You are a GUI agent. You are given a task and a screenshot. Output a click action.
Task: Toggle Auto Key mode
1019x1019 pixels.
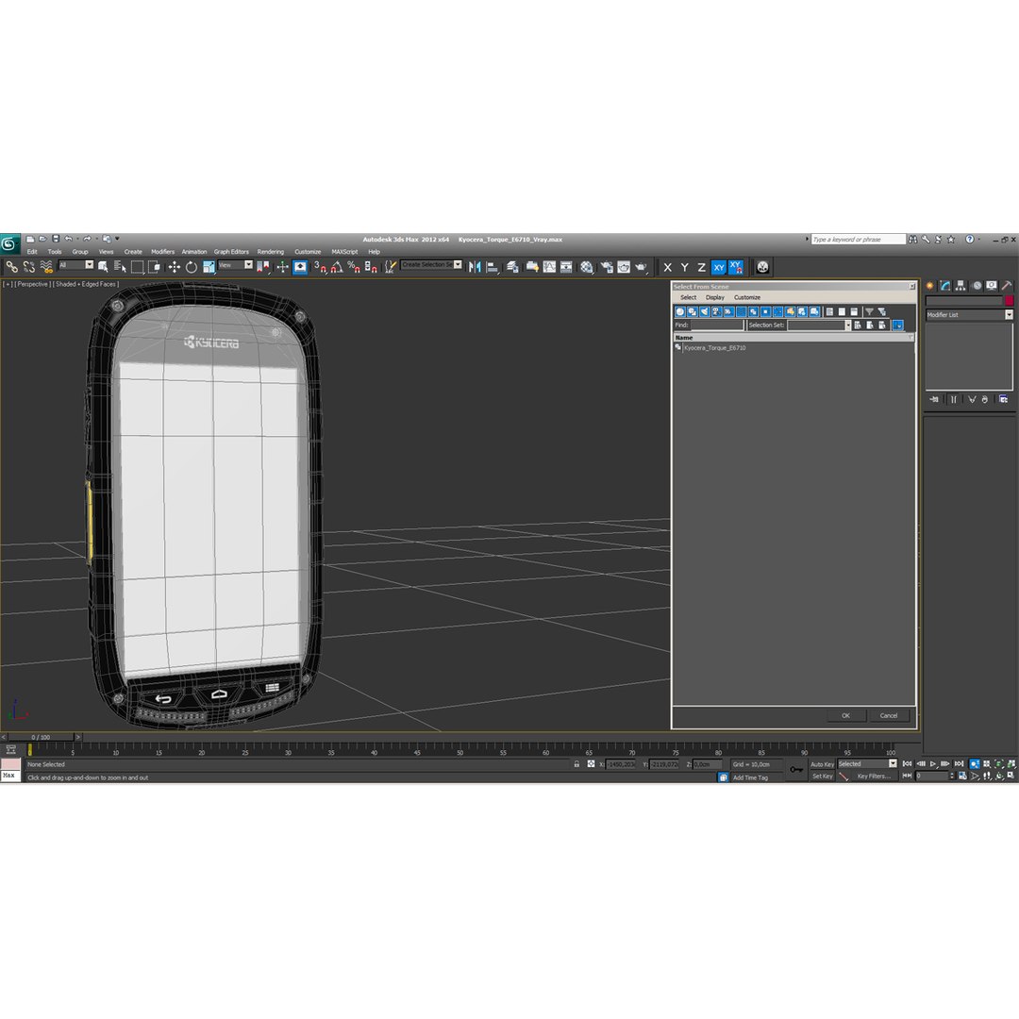click(x=822, y=764)
